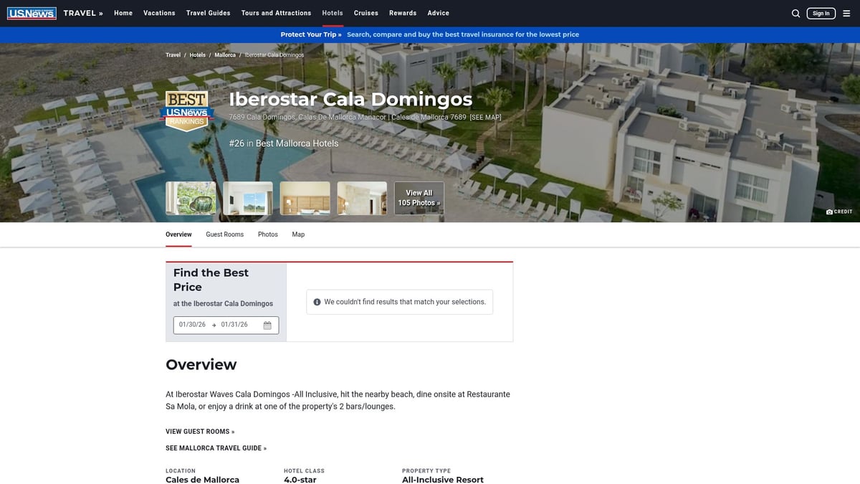The height and width of the screenshot is (484, 860).
Task: Expand the TRAVEL dropdown menu
Action: tap(81, 12)
